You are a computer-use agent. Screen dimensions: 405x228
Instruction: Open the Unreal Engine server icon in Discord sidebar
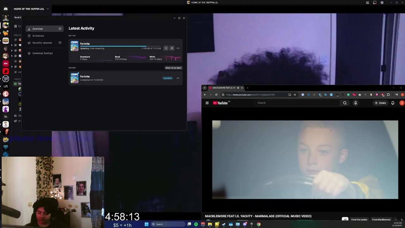click(x=6, y=86)
